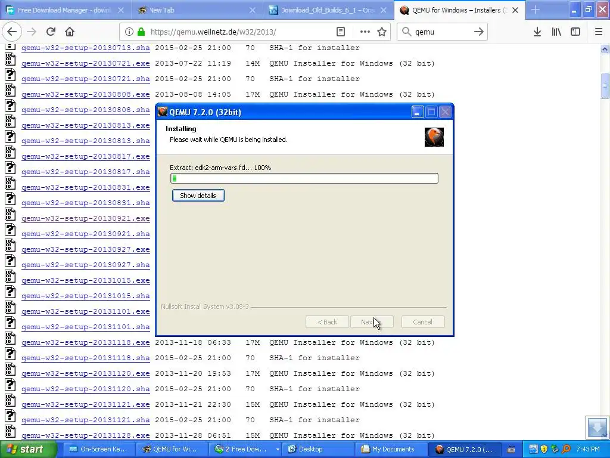Screen dimensions: 610x458
Task: Click the QEMU logo in installer header
Action: point(434,137)
